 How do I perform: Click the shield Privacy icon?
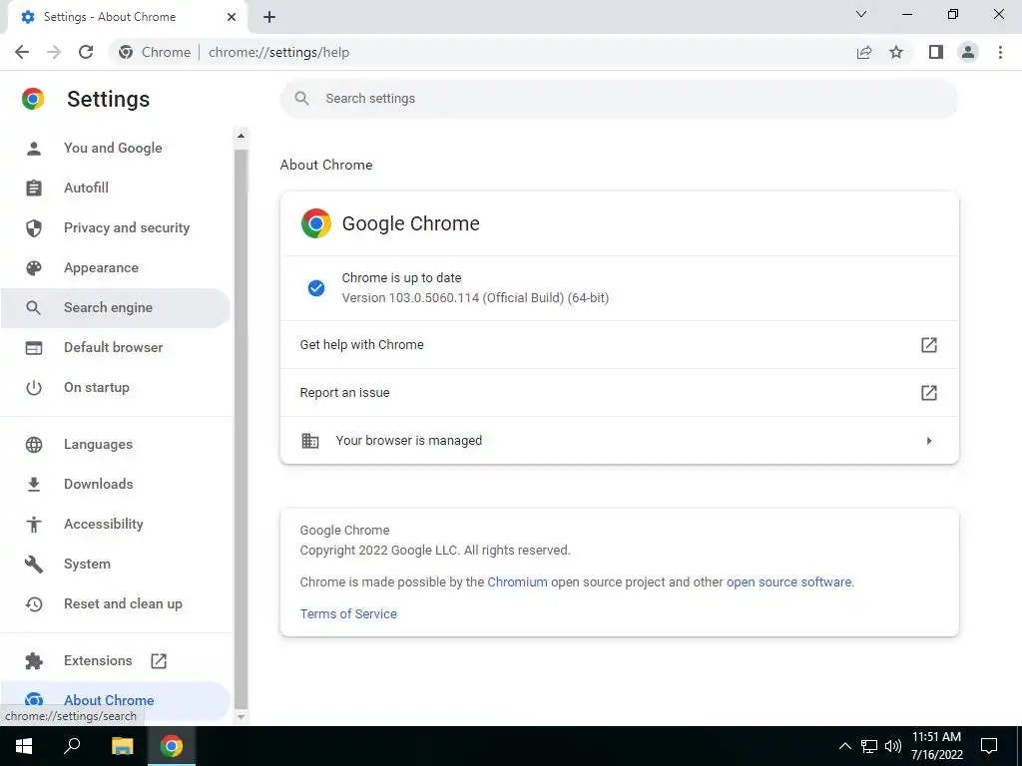coord(33,227)
